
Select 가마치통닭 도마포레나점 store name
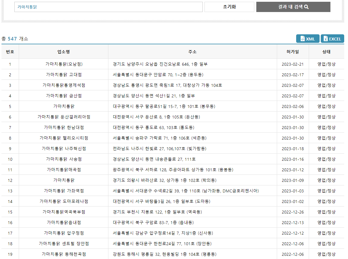64,202
